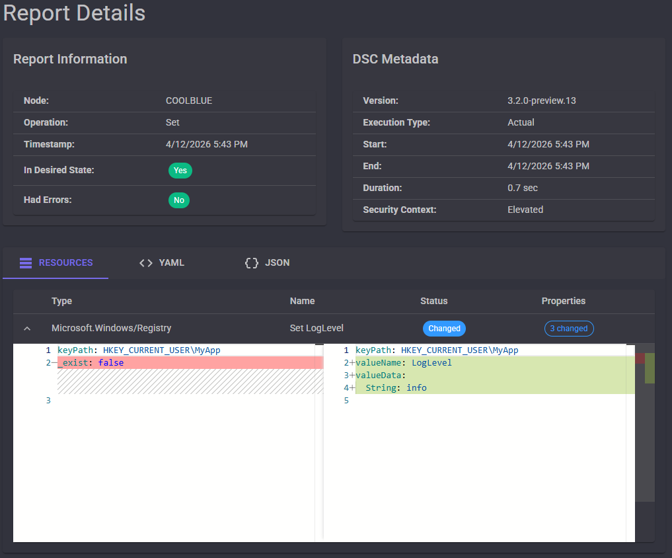Click the green Yes badge for In Desired State
Screen dimensions: 672x558
pyautogui.click(x=180, y=171)
